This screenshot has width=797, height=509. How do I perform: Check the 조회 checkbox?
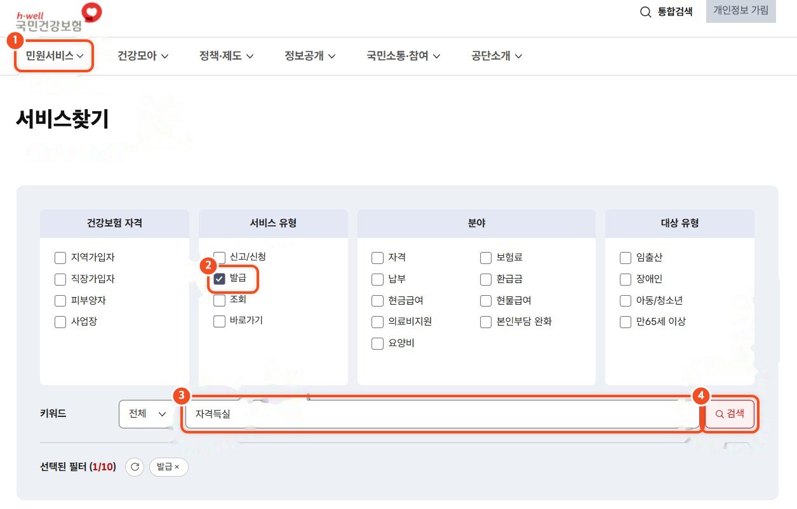pos(219,300)
